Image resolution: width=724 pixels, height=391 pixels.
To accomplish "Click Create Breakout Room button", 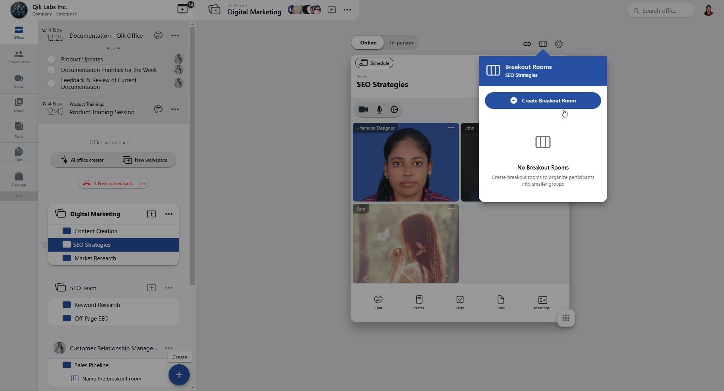I will (543, 101).
